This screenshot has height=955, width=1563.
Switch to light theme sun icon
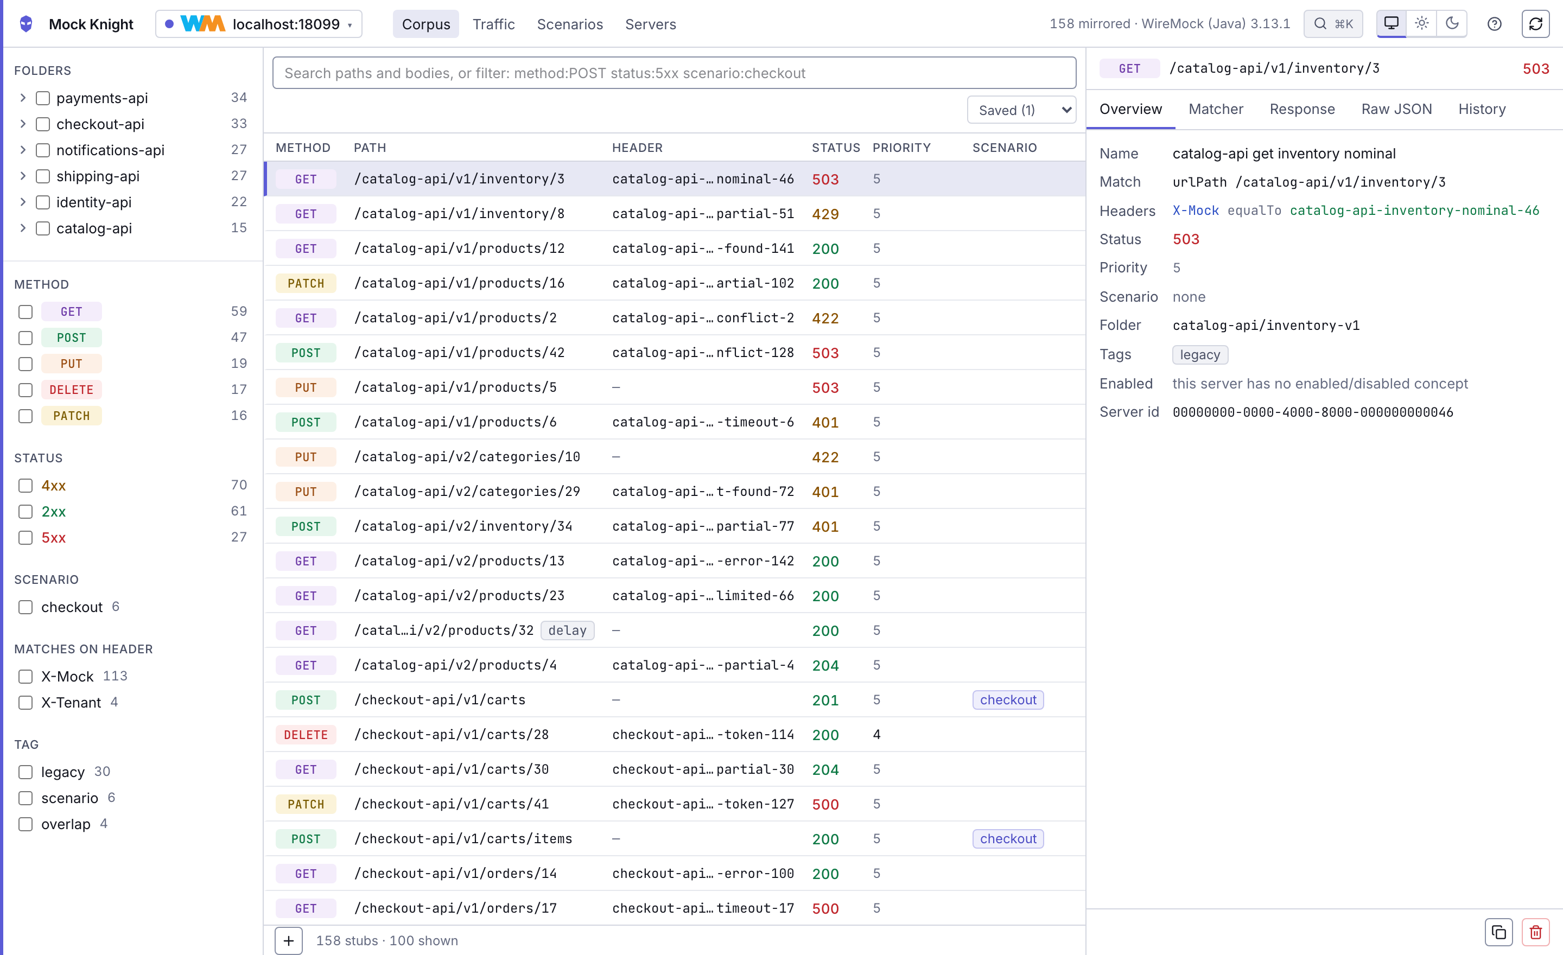(1421, 24)
